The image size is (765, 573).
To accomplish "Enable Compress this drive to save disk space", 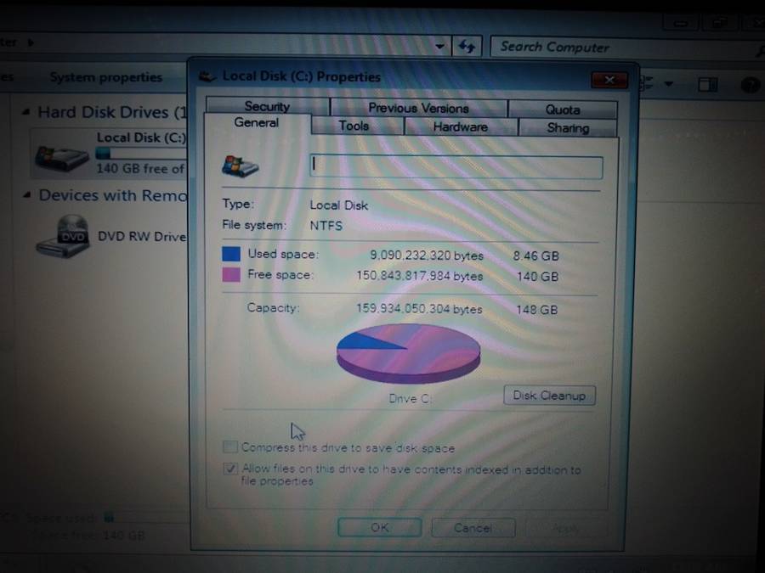I will pos(229,447).
